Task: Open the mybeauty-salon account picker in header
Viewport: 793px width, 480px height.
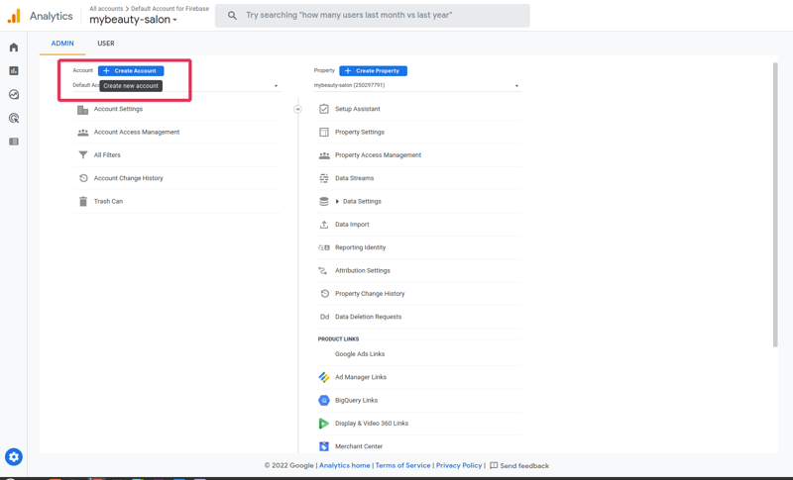Action: (x=134, y=20)
